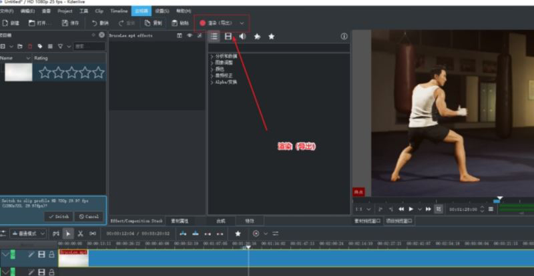Click the bin view options list icon
Screen dimensions: 534x276
click(50, 46)
